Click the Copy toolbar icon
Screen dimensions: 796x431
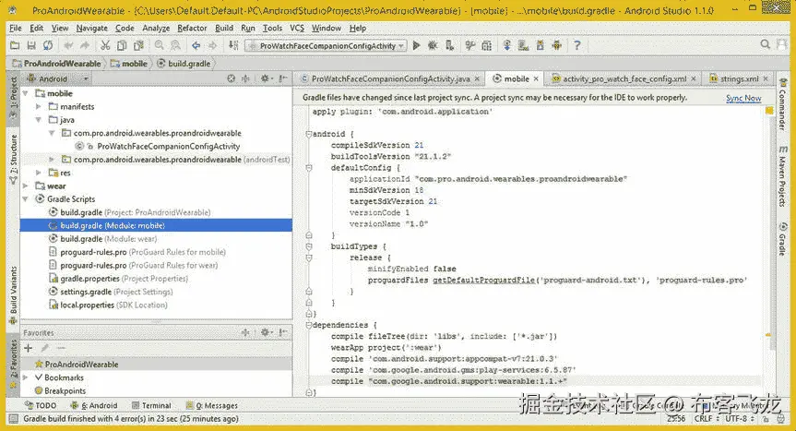pos(122,46)
